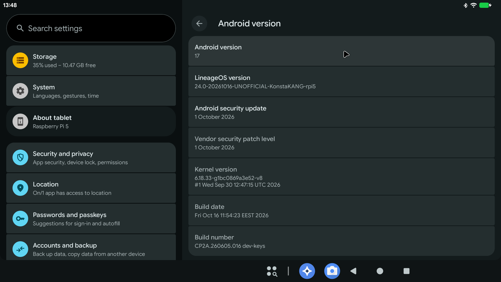Click the back arrow beside Android version
This screenshot has height=282, width=501.
coord(199,23)
